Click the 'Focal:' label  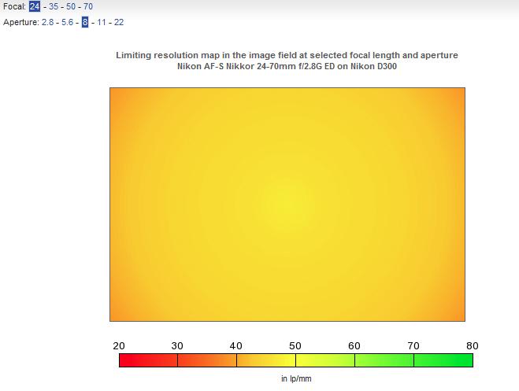[14, 6]
